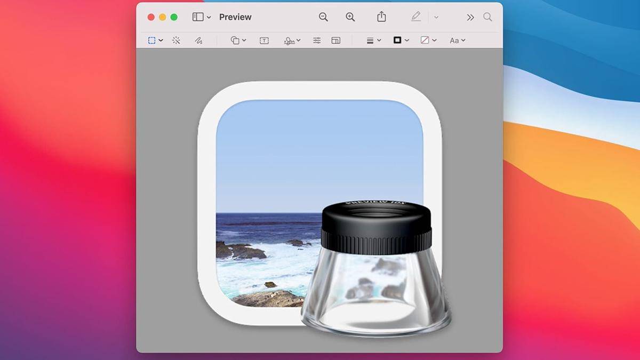Image resolution: width=640 pixels, height=360 pixels.
Task: Expand the Fill Color dropdown chevron
Action: pos(435,41)
